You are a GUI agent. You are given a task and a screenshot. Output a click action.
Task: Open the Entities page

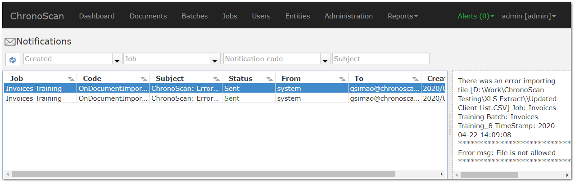[298, 16]
